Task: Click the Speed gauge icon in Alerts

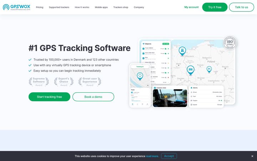Action: (191, 104)
